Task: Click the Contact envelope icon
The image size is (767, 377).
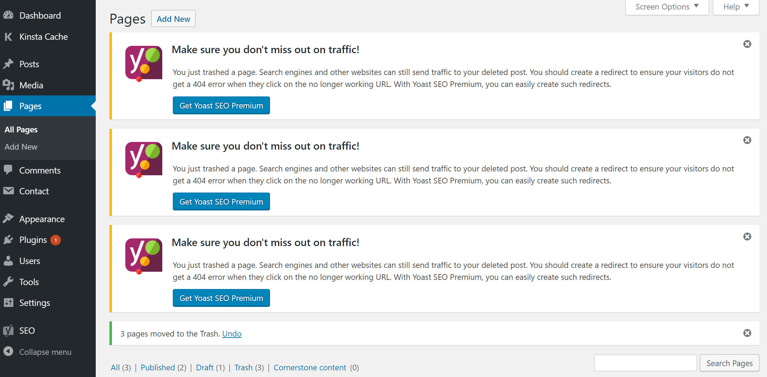Action: [8, 191]
